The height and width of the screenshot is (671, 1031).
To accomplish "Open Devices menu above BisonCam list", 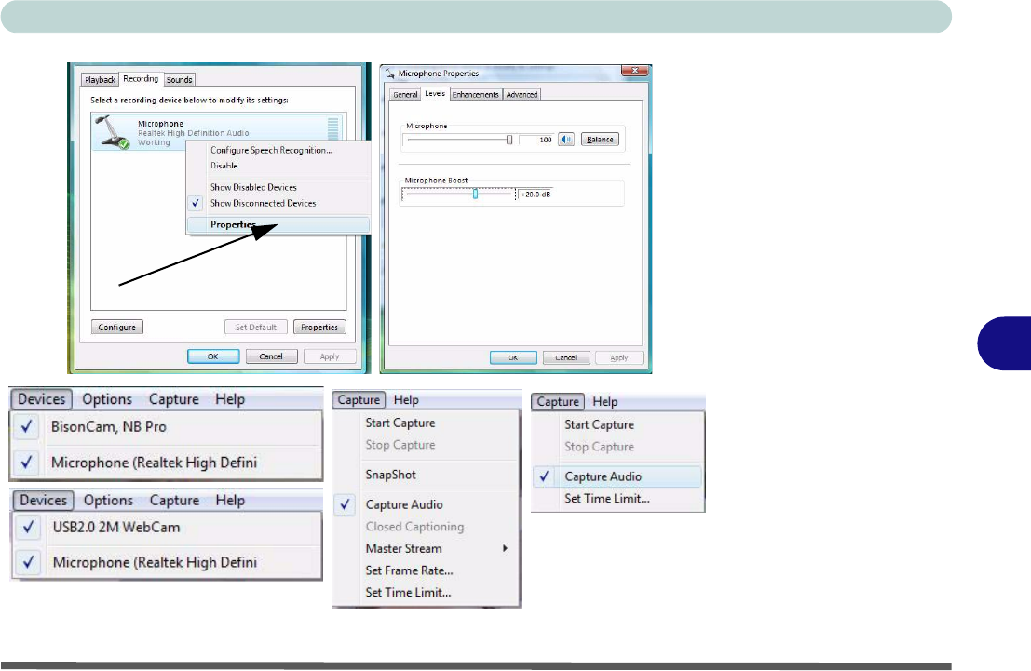I will 41,399.
